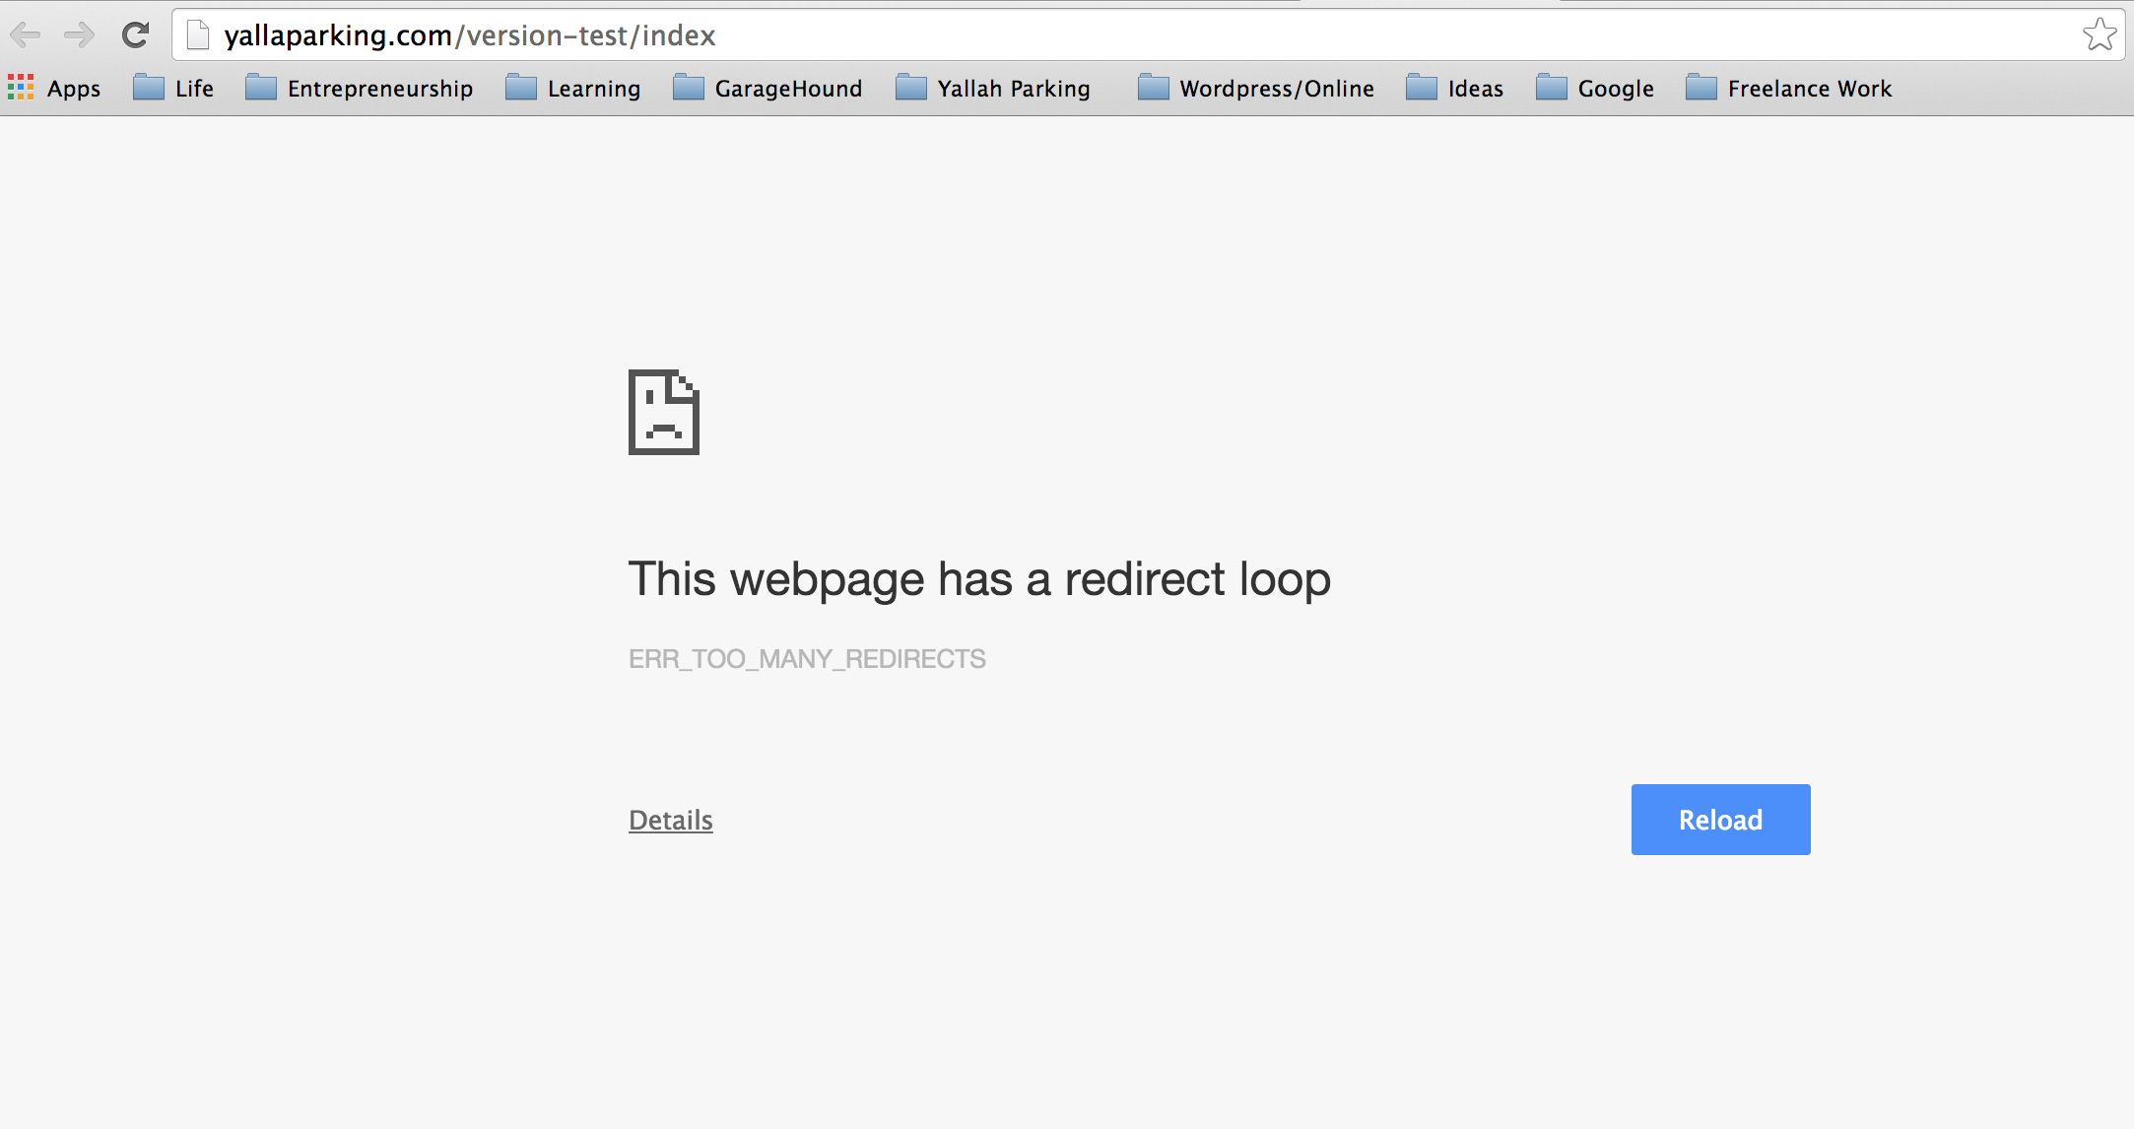
Task: Click the blue Reload button
Action: pyautogui.click(x=1720, y=820)
